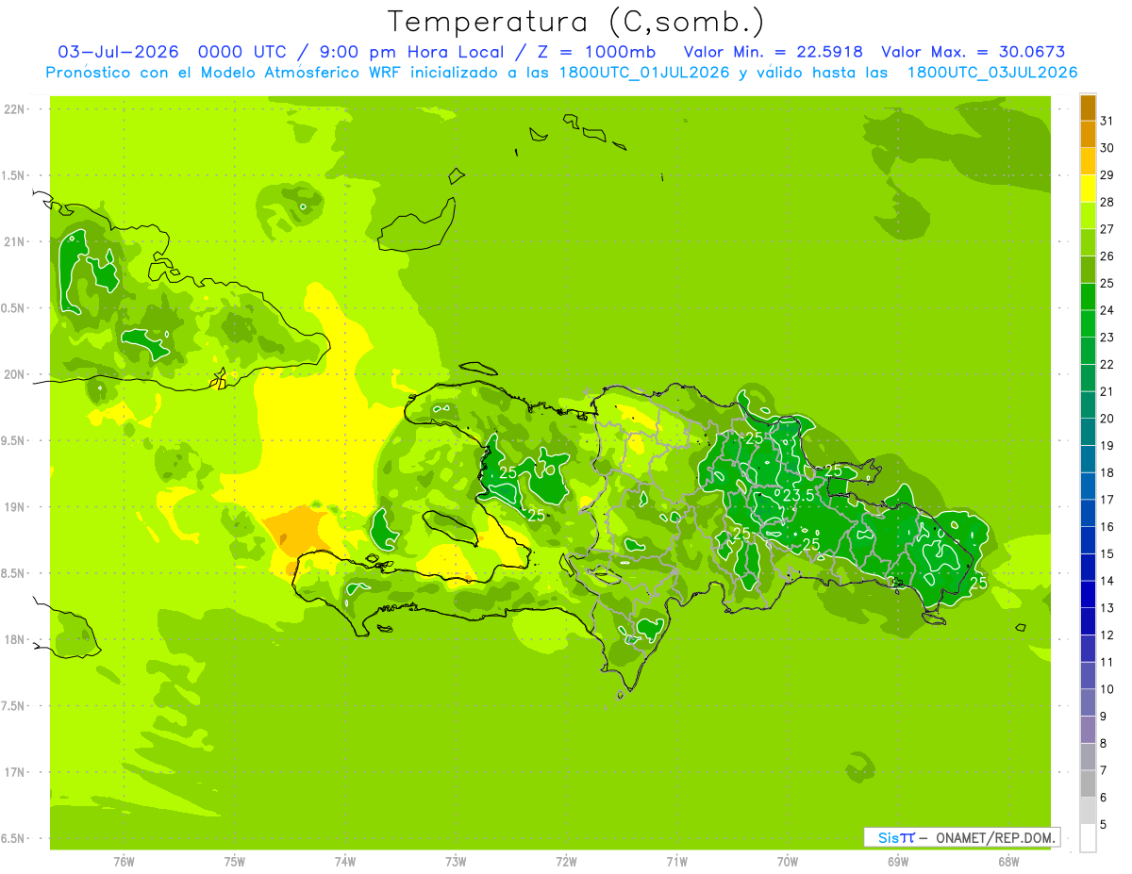This screenshot has height=874, width=1132.
Task: Select the "71W" longitude axis label
Action: (x=676, y=862)
